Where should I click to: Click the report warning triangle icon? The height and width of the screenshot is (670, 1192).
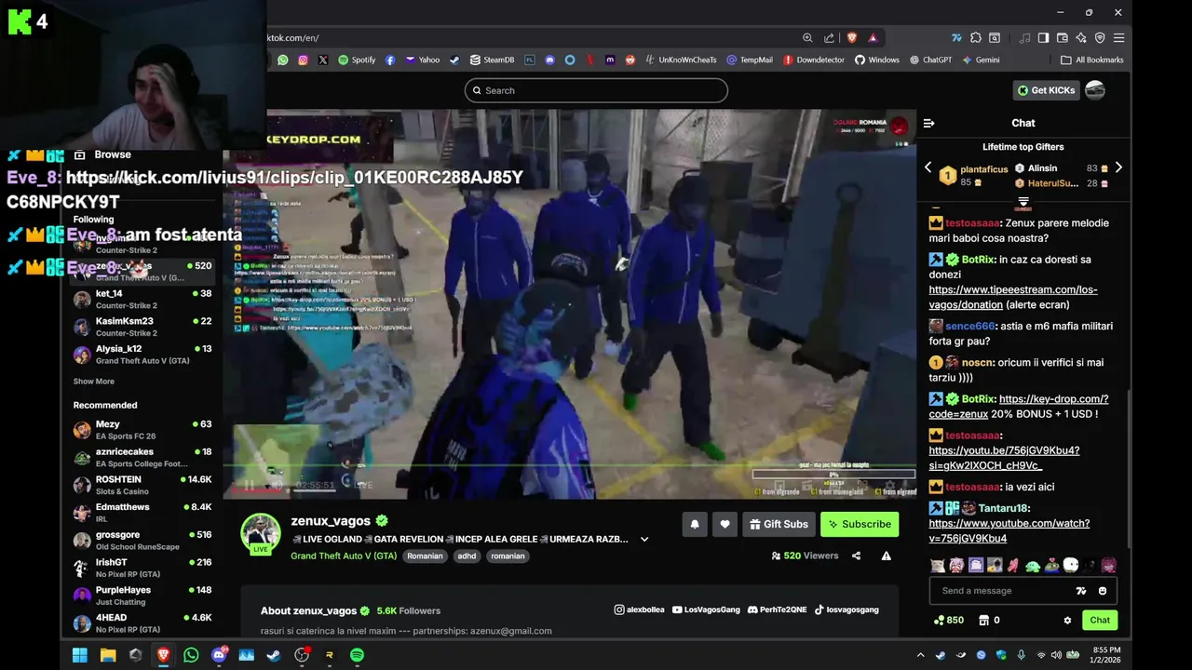tap(887, 556)
